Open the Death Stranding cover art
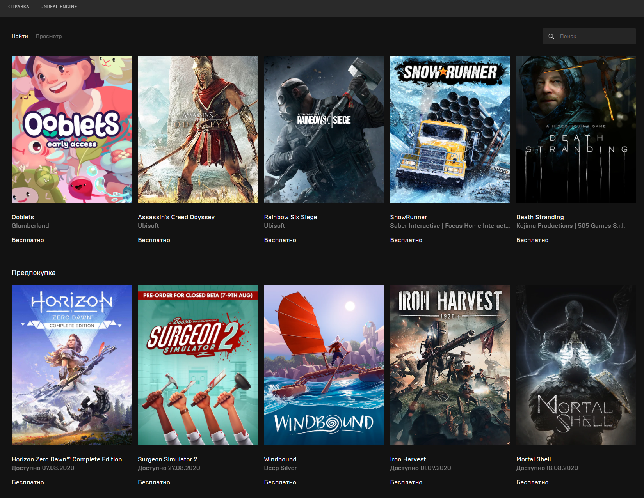The height and width of the screenshot is (498, 644). (x=576, y=129)
